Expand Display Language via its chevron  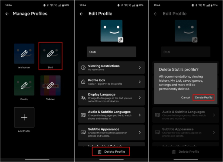[140, 98]
